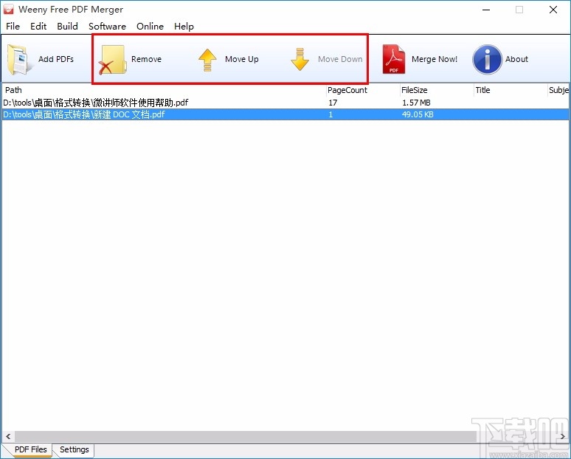Click the Merge Now! button label
This screenshot has height=459, width=571.
(x=435, y=59)
